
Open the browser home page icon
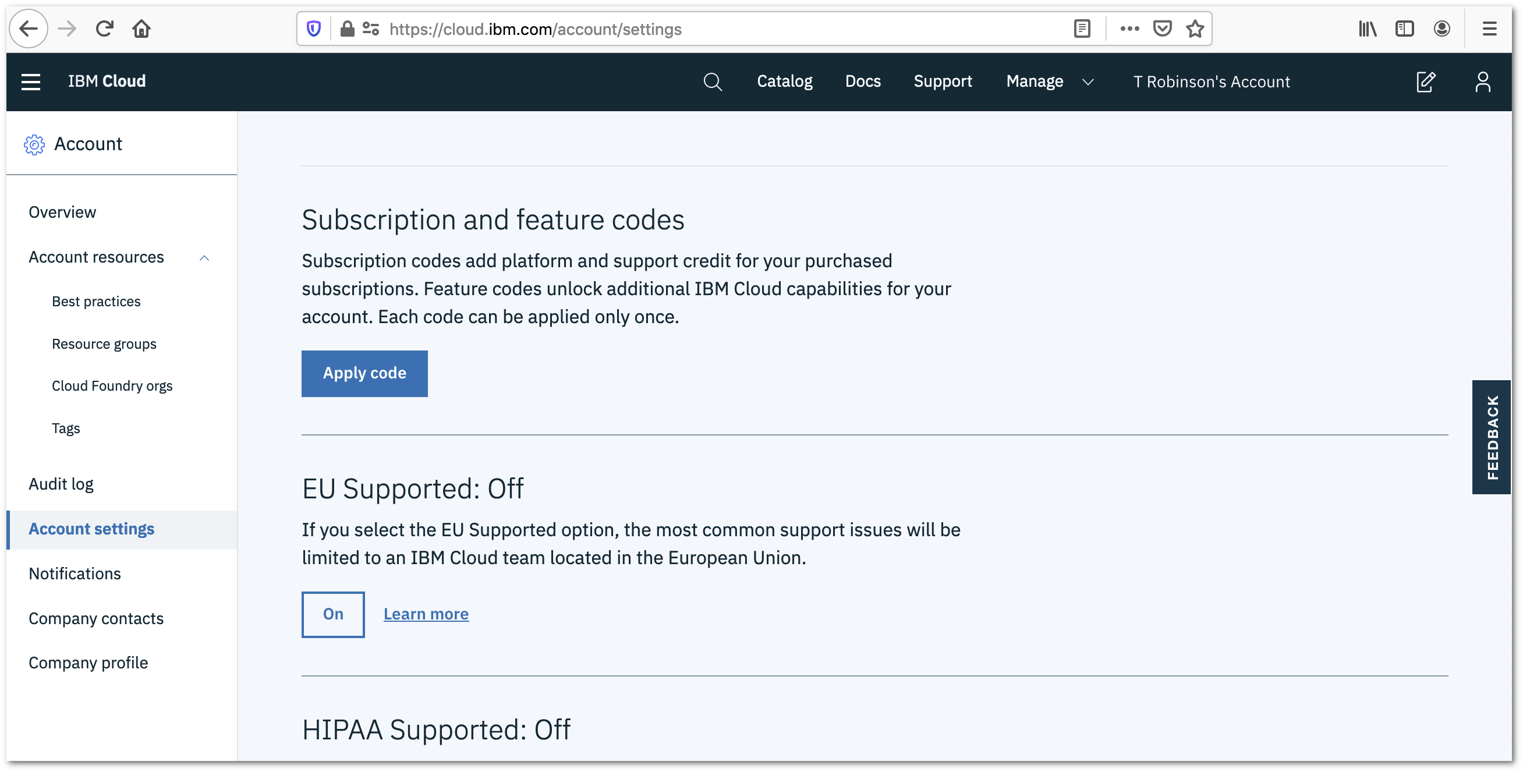pyautogui.click(x=141, y=29)
